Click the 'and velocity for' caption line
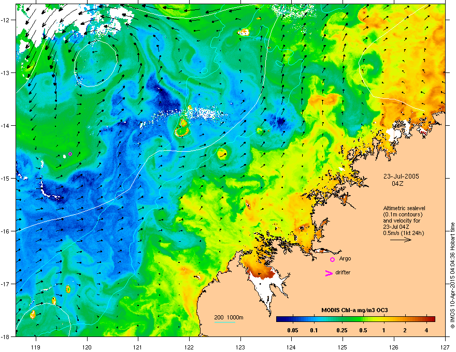Image resolution: width=456 pixels, height=352 pixels. tap(401, 221)
